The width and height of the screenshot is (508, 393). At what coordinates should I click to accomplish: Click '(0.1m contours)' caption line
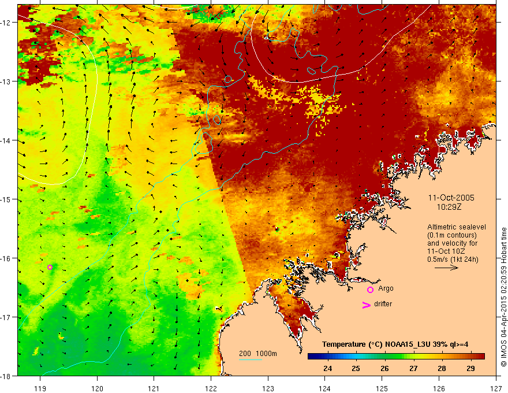pyautogui.click(x=452, y=235)
